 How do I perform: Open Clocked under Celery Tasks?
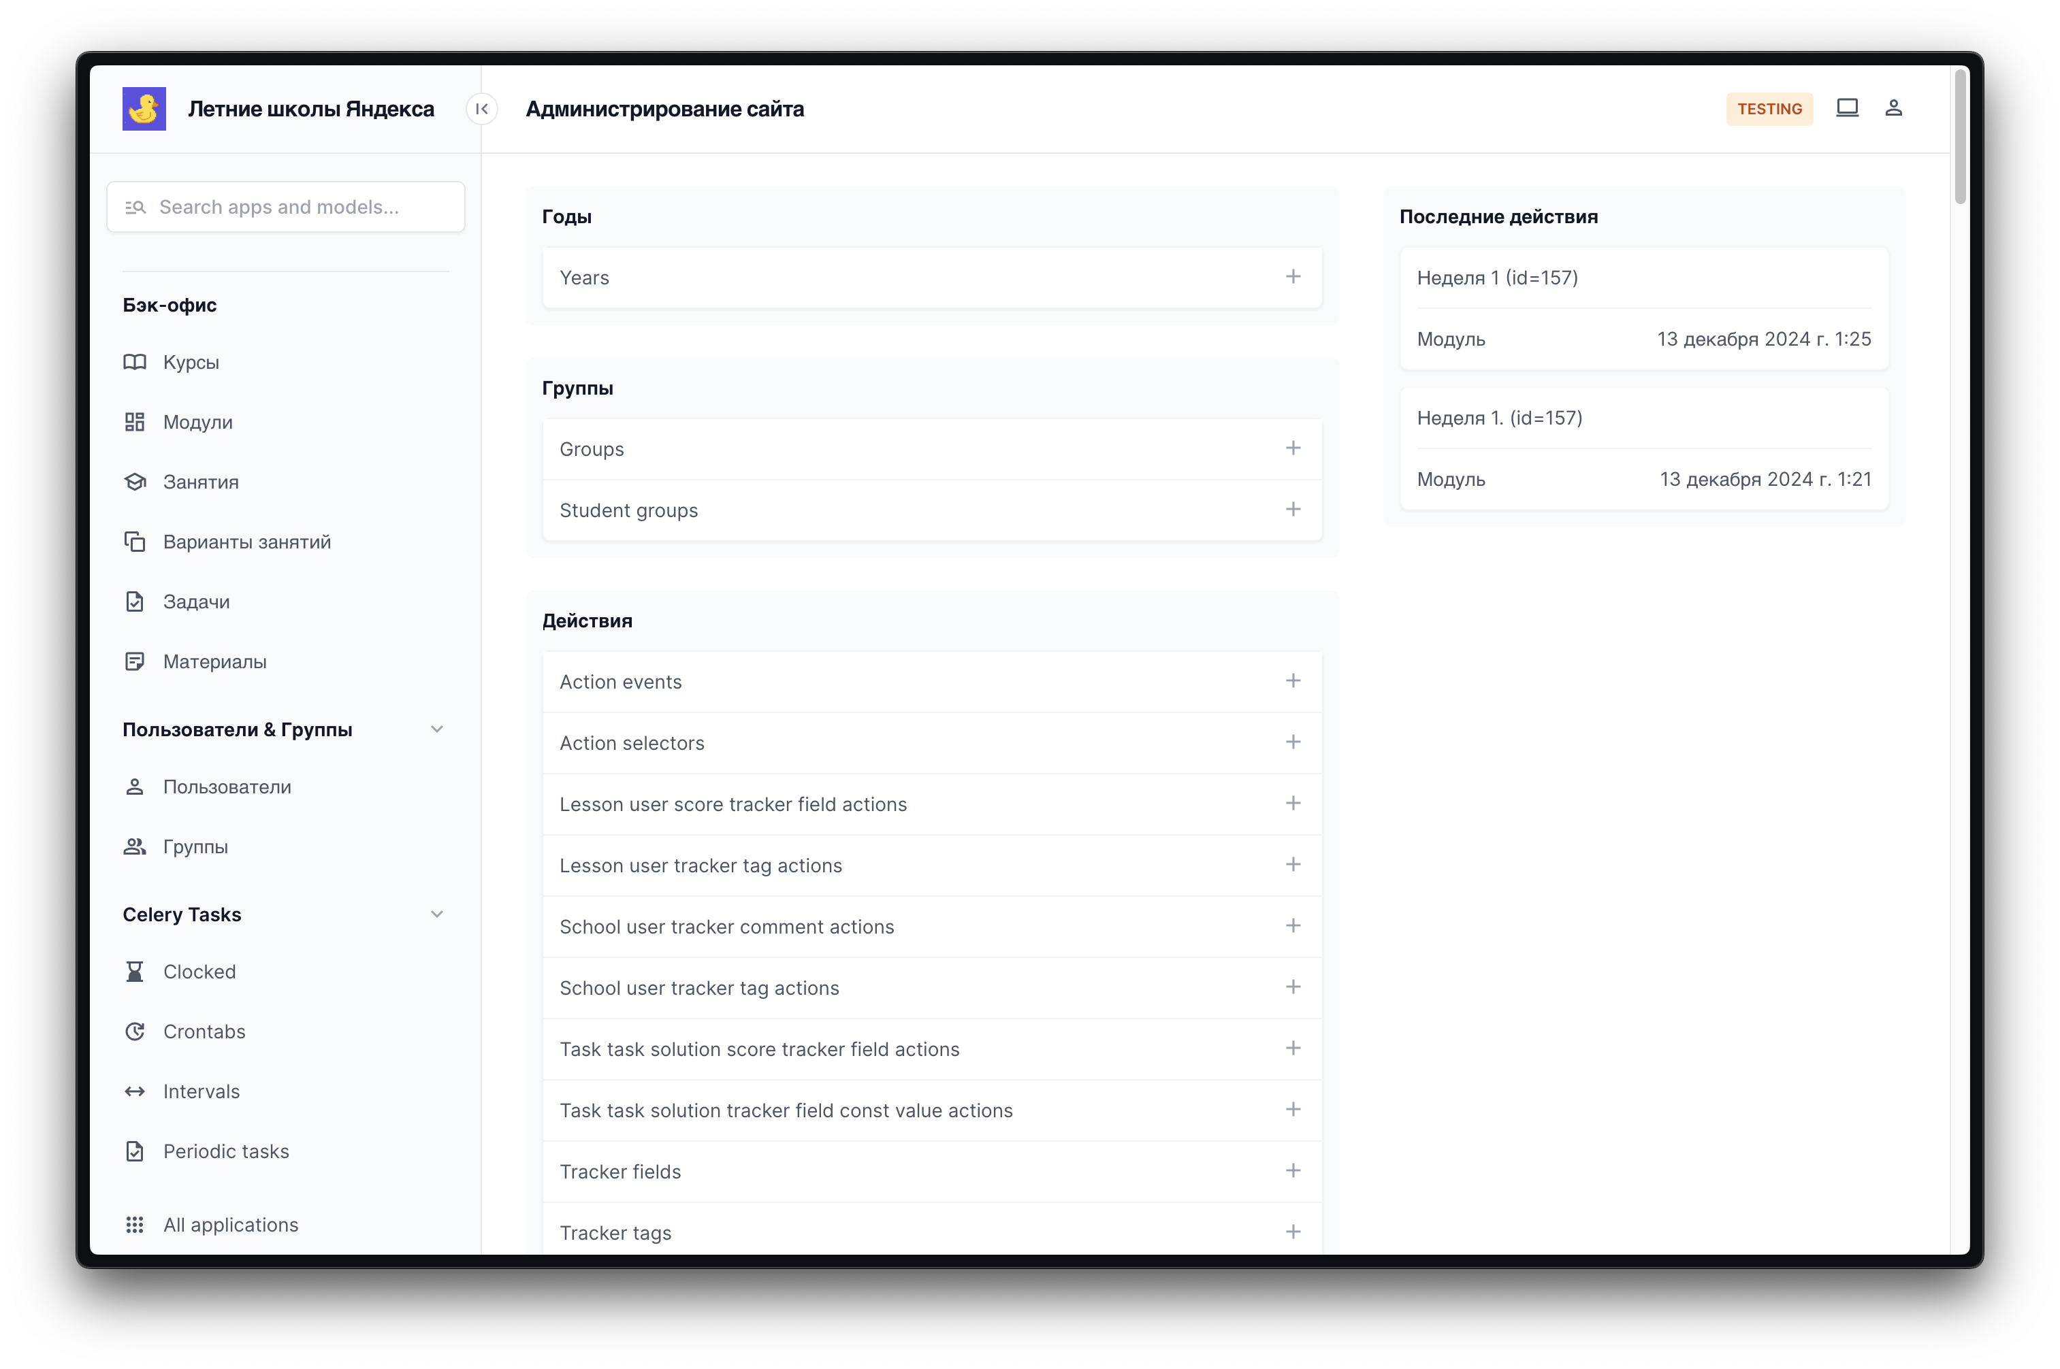(199, 972)
